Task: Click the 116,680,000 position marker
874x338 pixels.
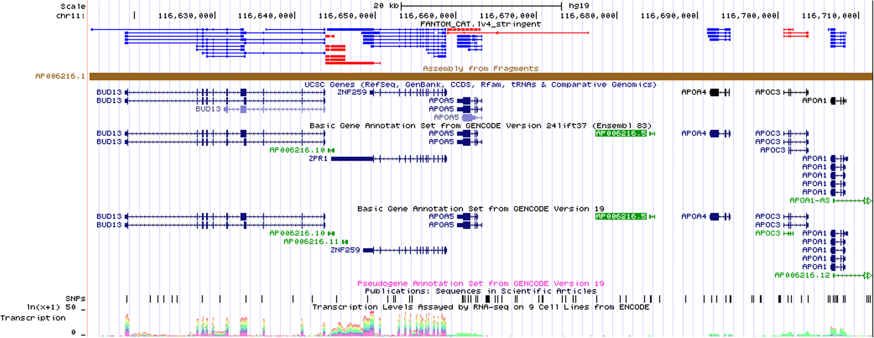Action: tap(588, 16)
